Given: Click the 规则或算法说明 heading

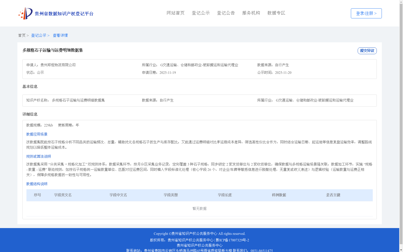Looking at the screenshot, I should (39, 156).
